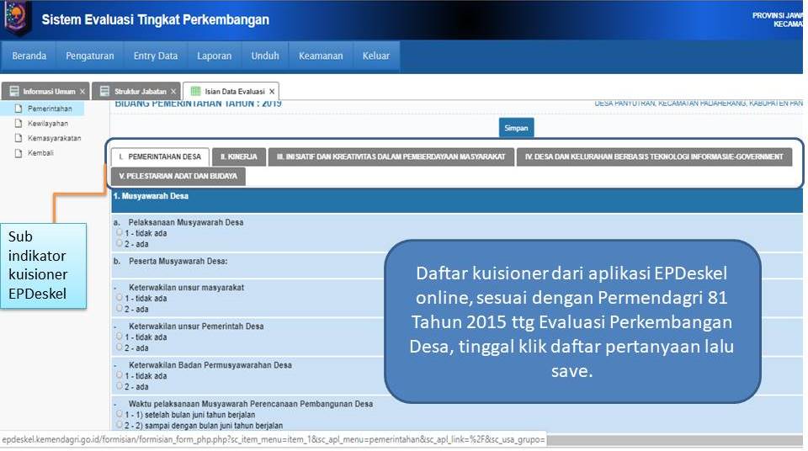Open the II. Kinerja tab
808x451 pixels.
pos(238,157)
